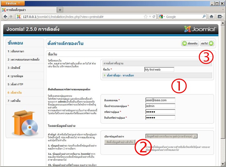Image resolution: width=226 pixels, height=167 pixels.
Task: Maximize the Firefox window
Action: click(x=217, y=4)
